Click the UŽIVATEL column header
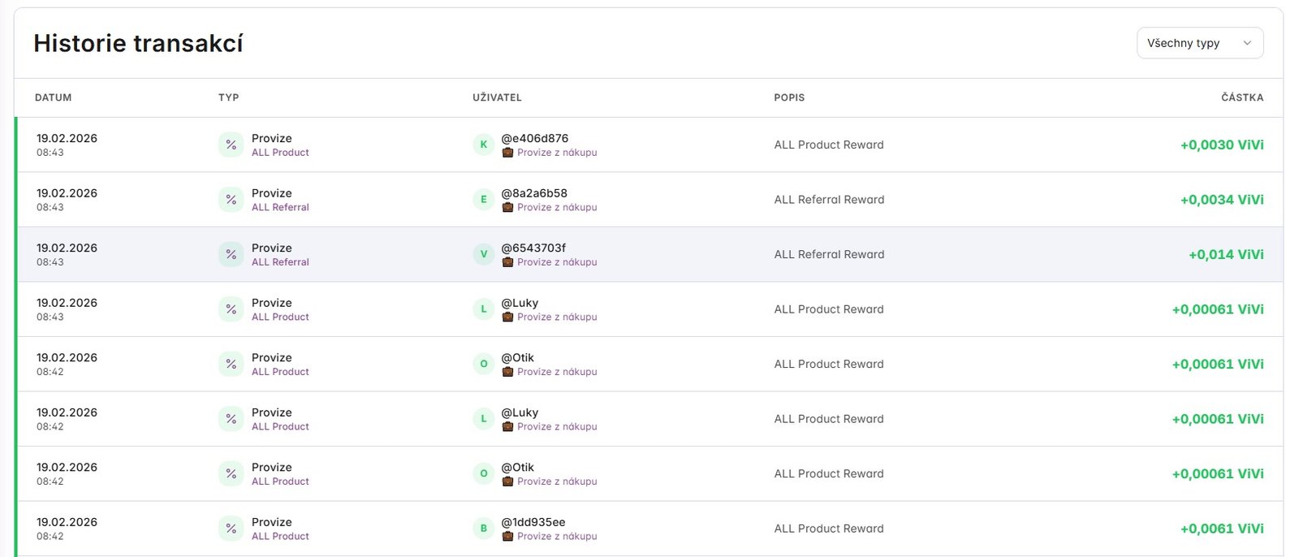 497,97
